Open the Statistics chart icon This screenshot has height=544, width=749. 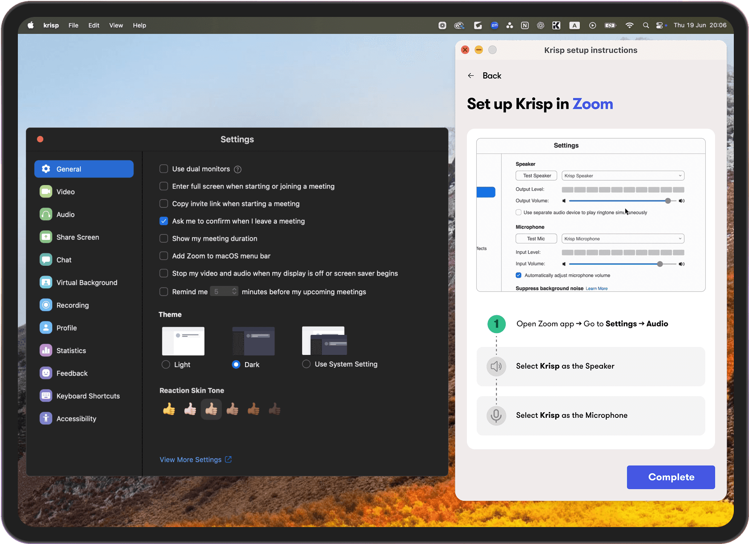point(46,350)
